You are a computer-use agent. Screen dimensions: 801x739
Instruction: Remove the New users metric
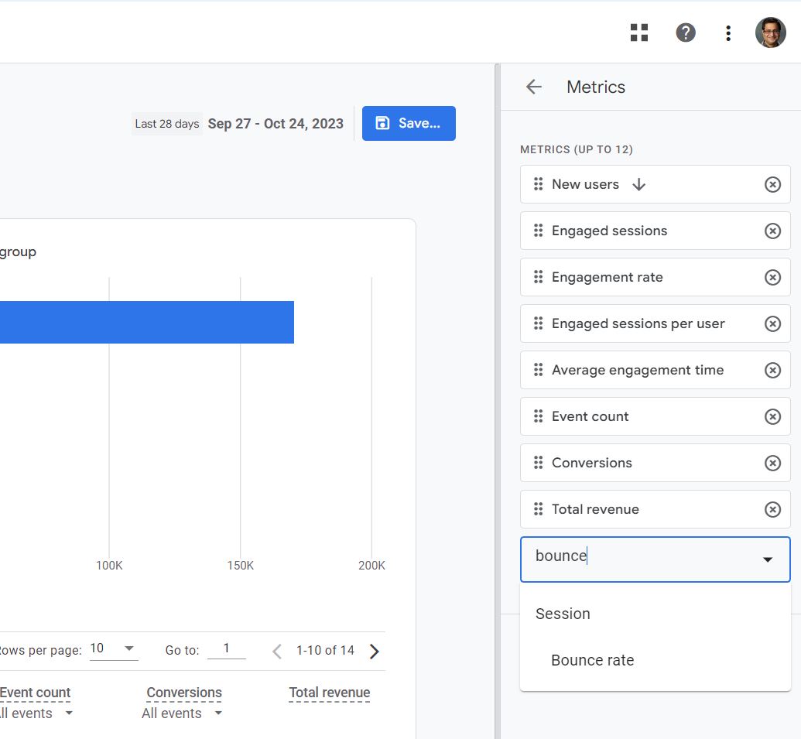click(772, 184)
